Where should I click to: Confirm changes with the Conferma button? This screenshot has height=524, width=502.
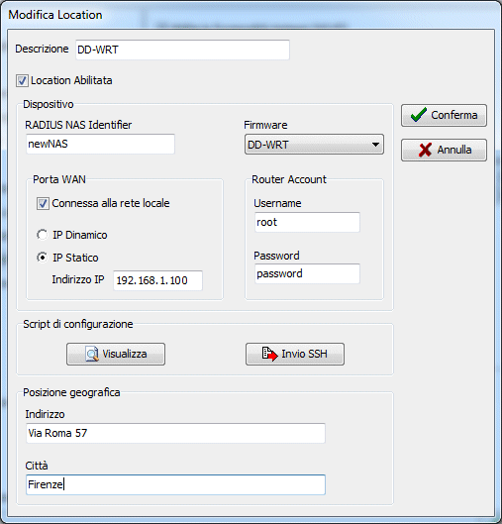[444, 115]
